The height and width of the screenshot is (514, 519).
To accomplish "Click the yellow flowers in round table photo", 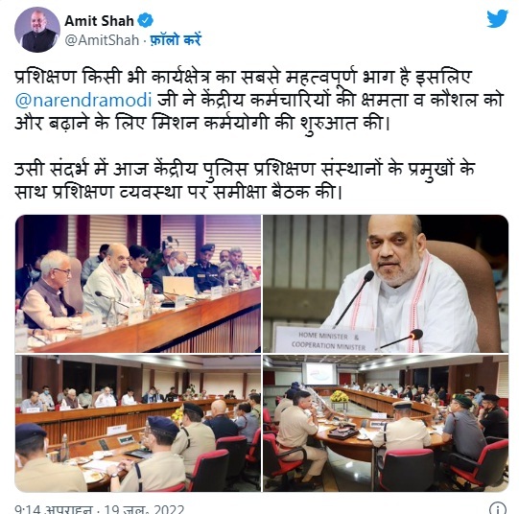I will (339, 396).
